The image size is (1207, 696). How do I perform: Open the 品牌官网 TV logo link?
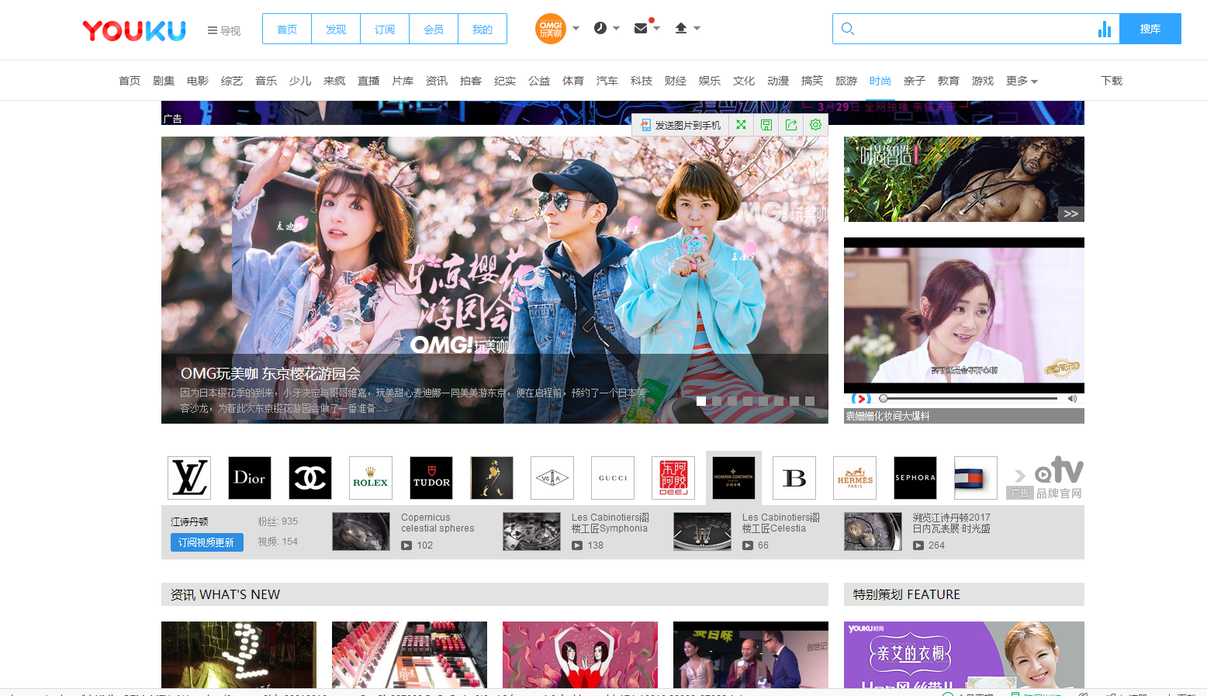coord(1059,478)
